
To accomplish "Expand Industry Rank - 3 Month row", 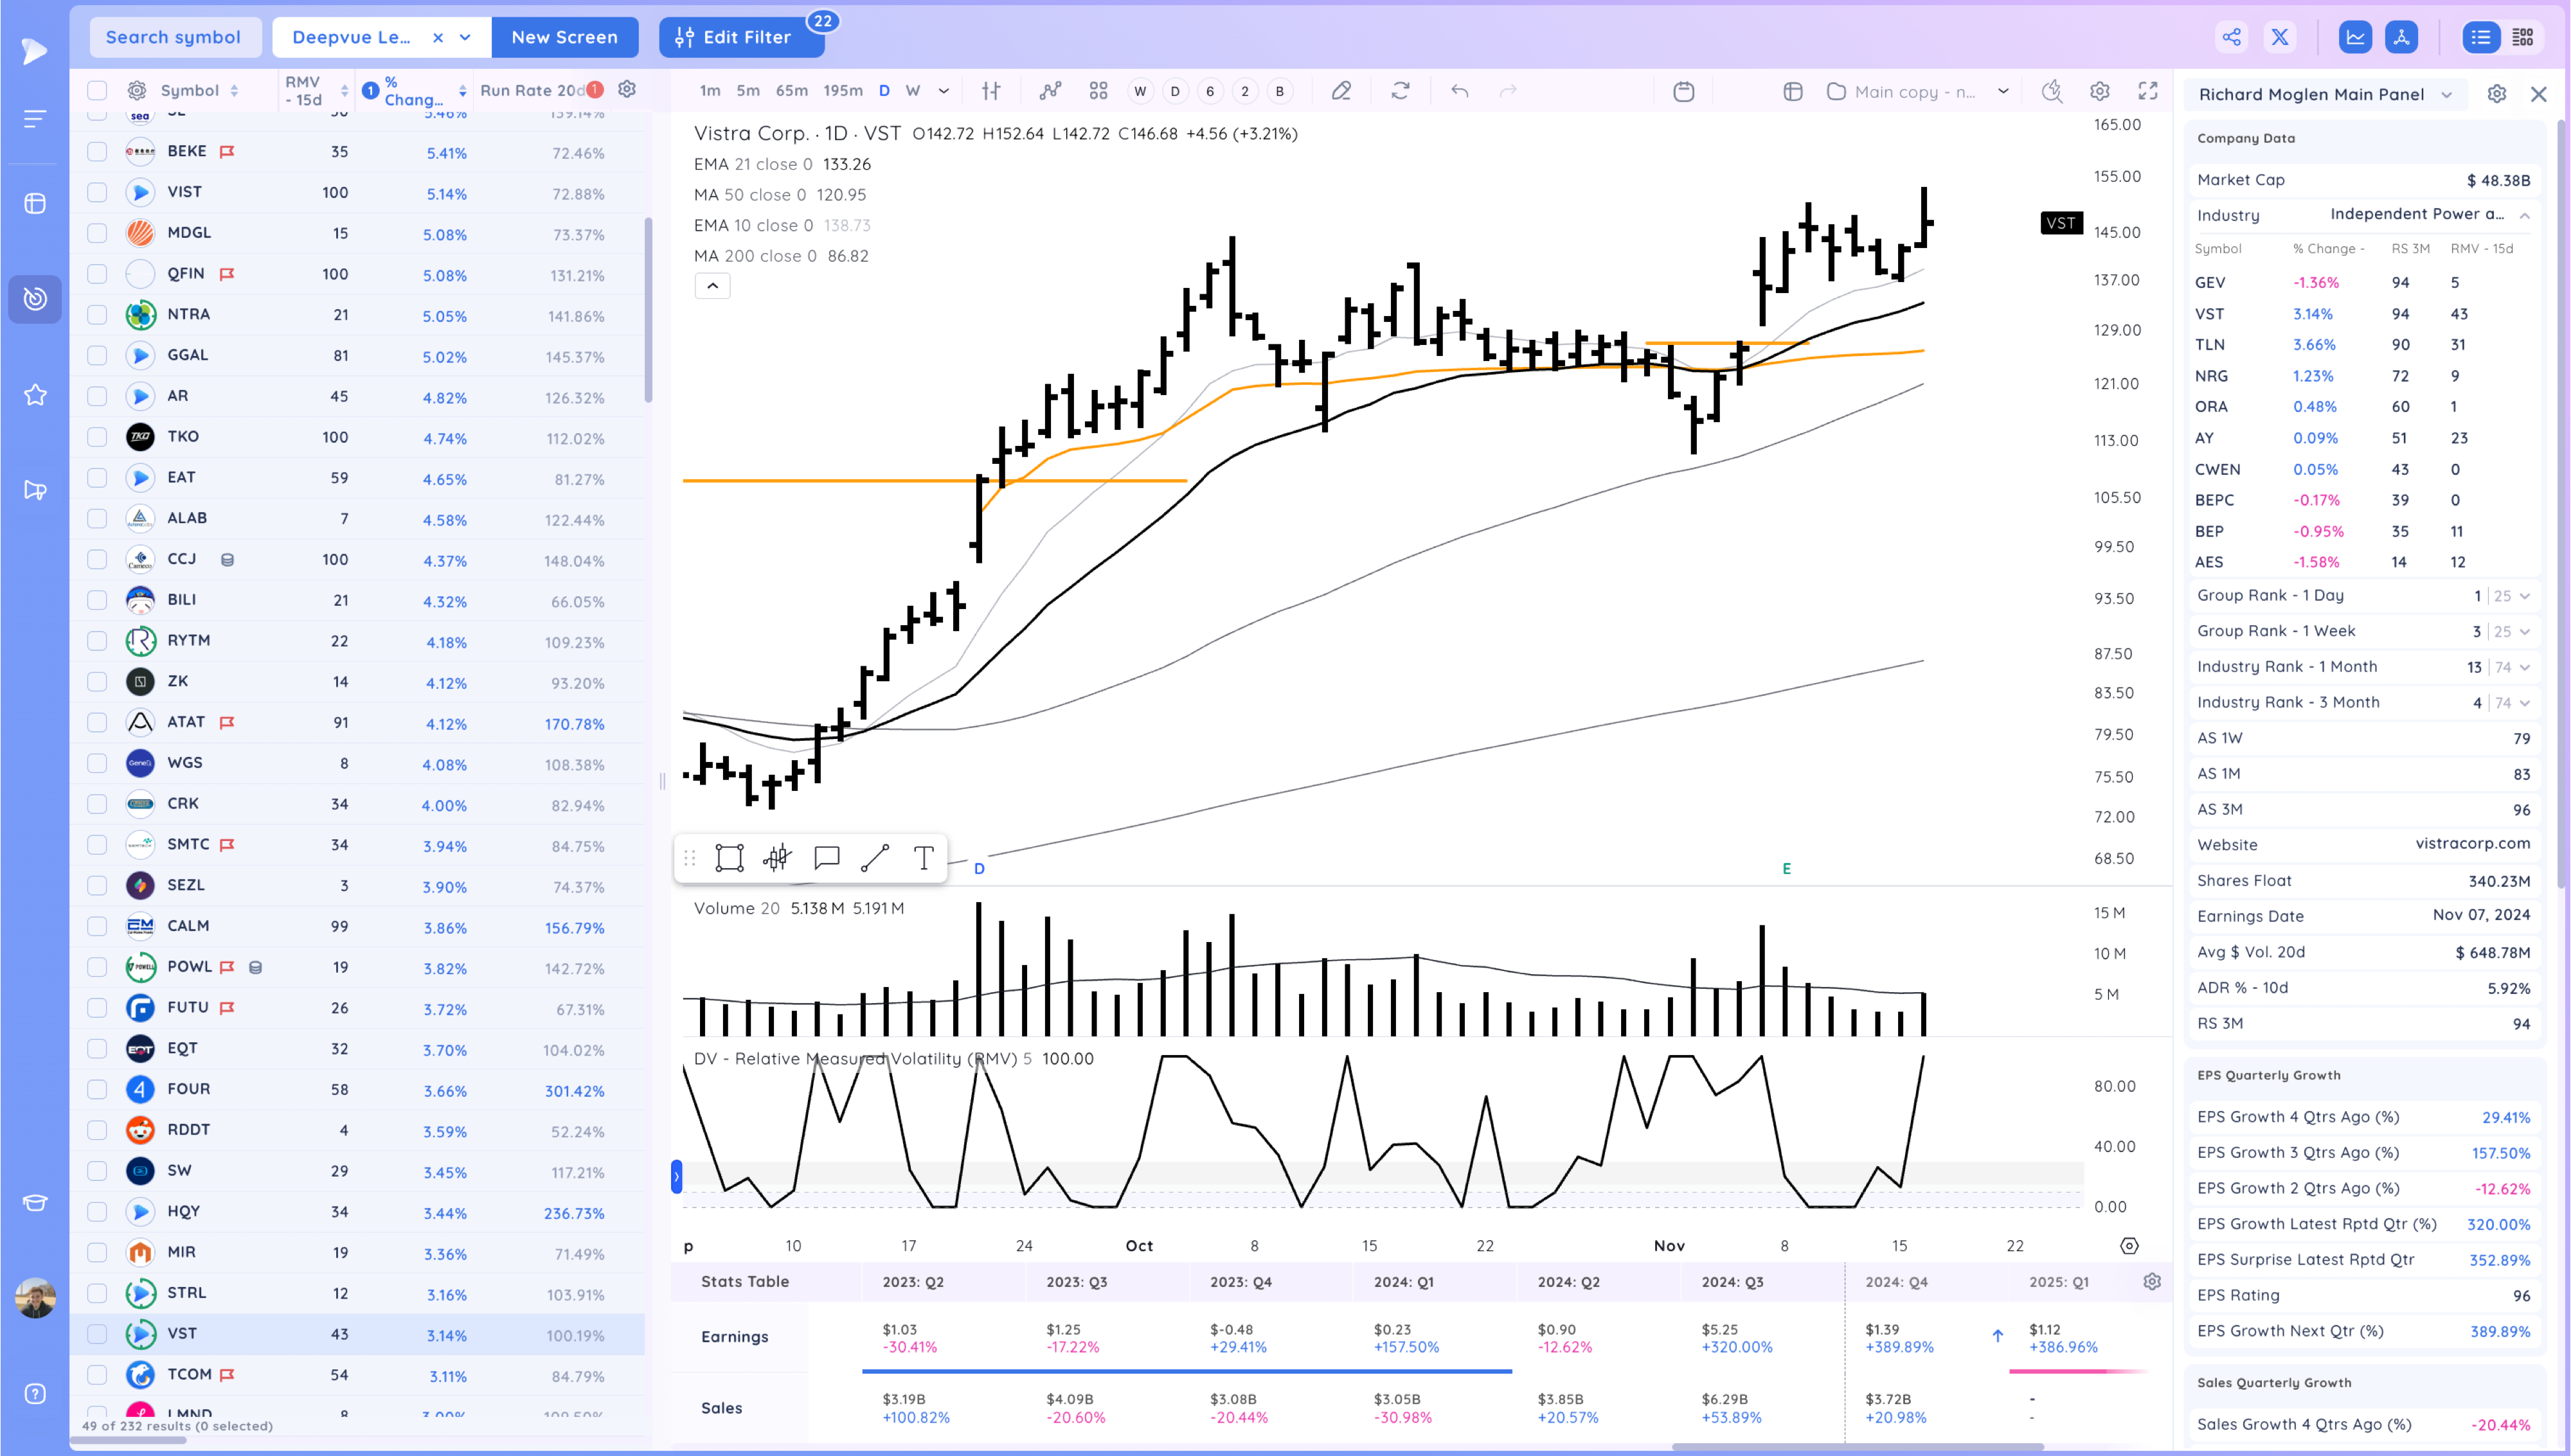I will coord(2524,703).
